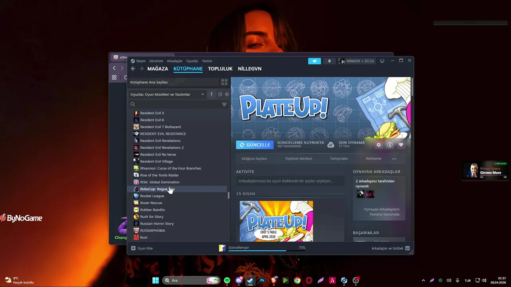Click the Windows taskbar search box
The width and height of the screenshot is (511, 287).
click(x=192, y=280)
